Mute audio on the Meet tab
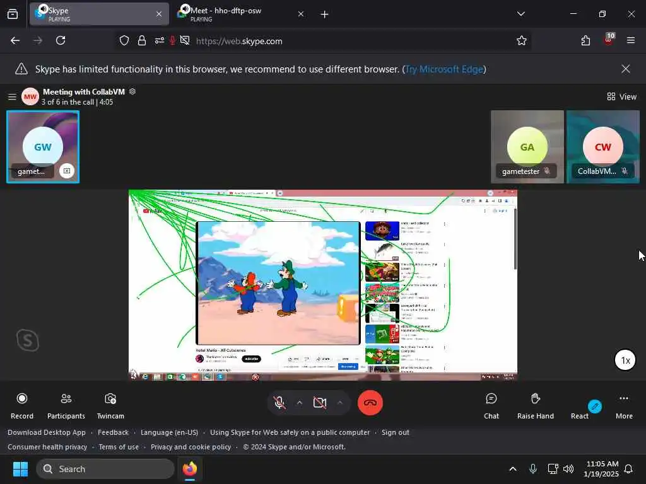 [185, 9]
